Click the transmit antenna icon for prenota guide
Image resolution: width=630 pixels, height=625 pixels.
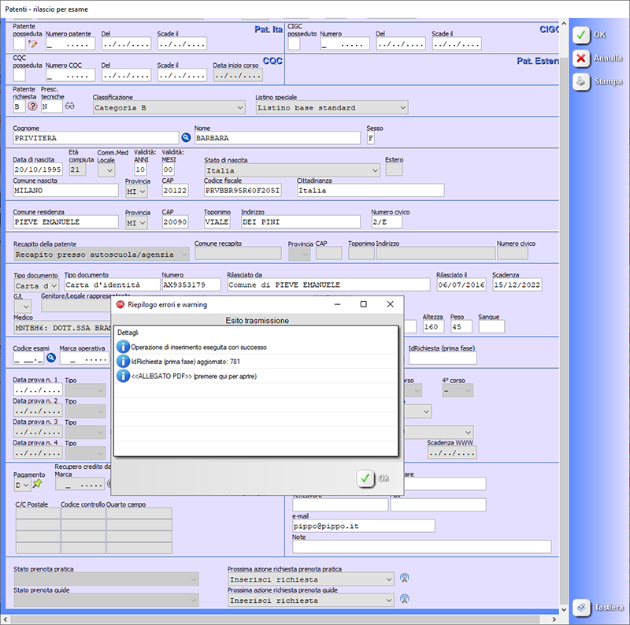click(x=406, y=600)
